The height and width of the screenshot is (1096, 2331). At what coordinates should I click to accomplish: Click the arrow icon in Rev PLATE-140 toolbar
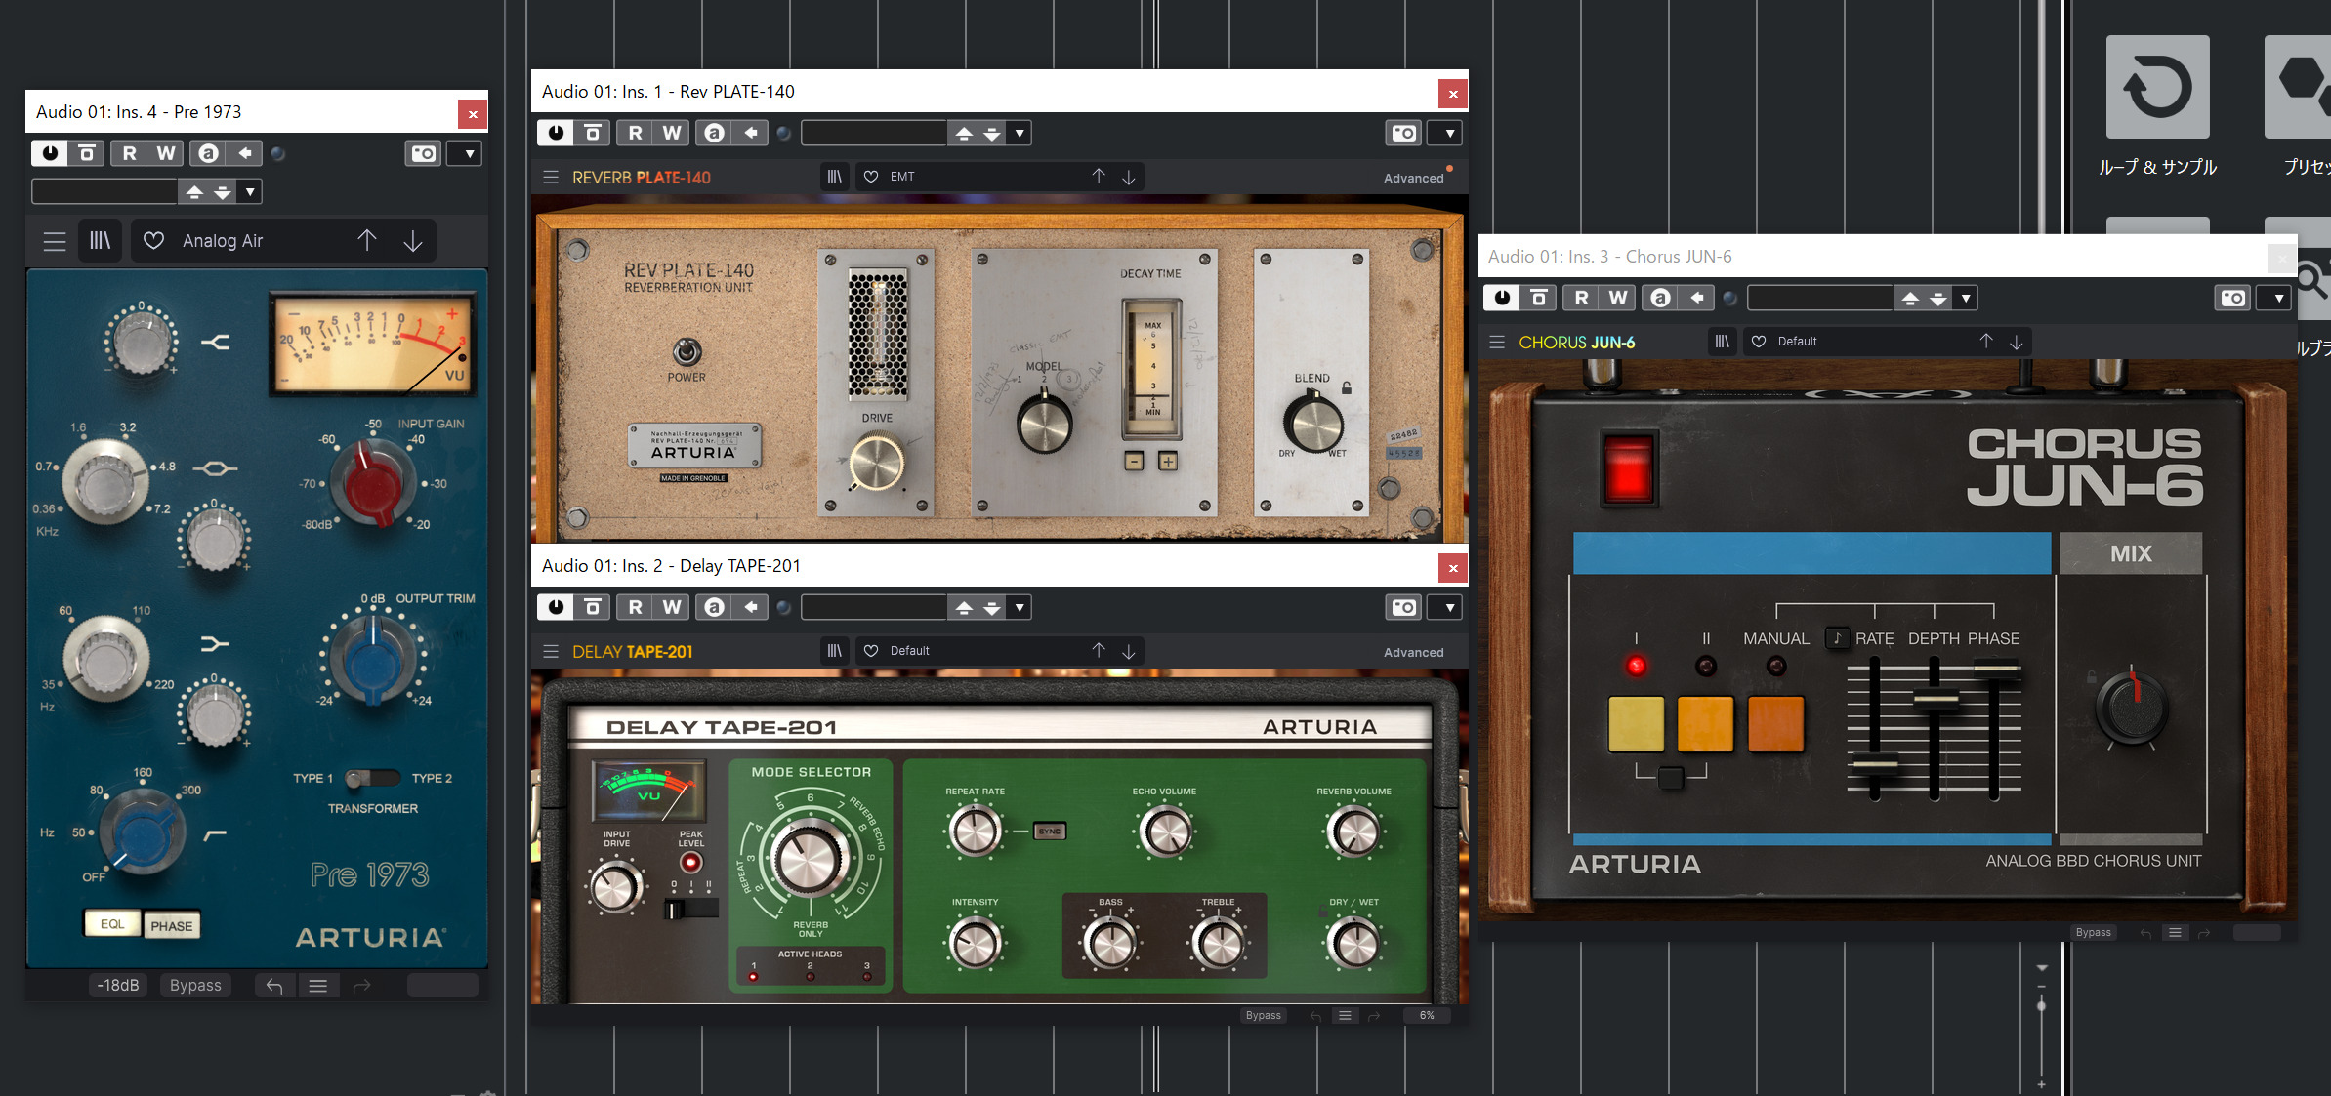click(751, 133)
